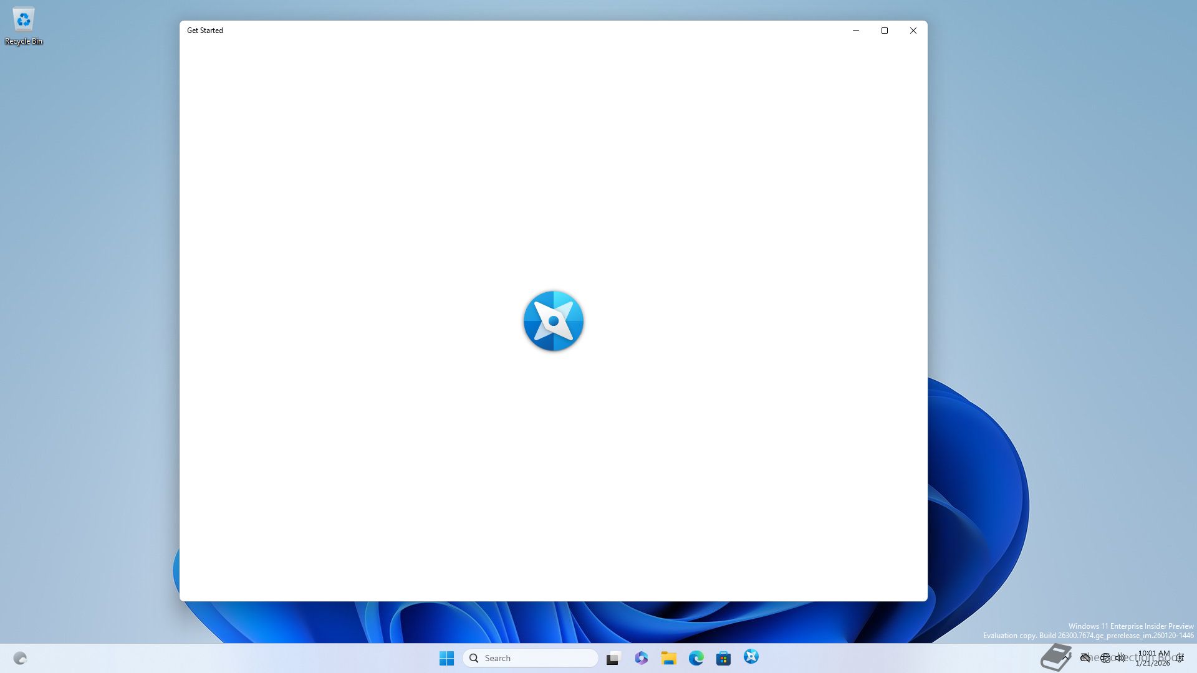Click the Get Started compass logo
Image resolution: width=1197 pixels, height=673 pixels.
(553, 321)
